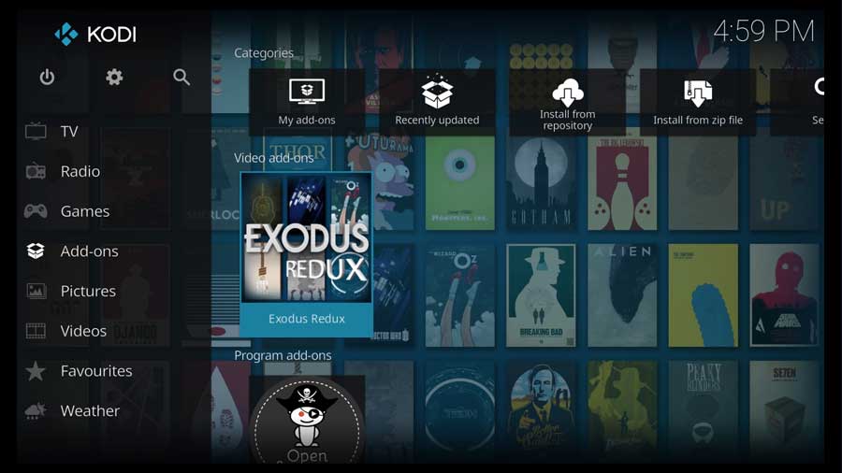The width and height of the screenshot is (842, 473).
Task: Open the power options menu icon
Action: [48, 78]
